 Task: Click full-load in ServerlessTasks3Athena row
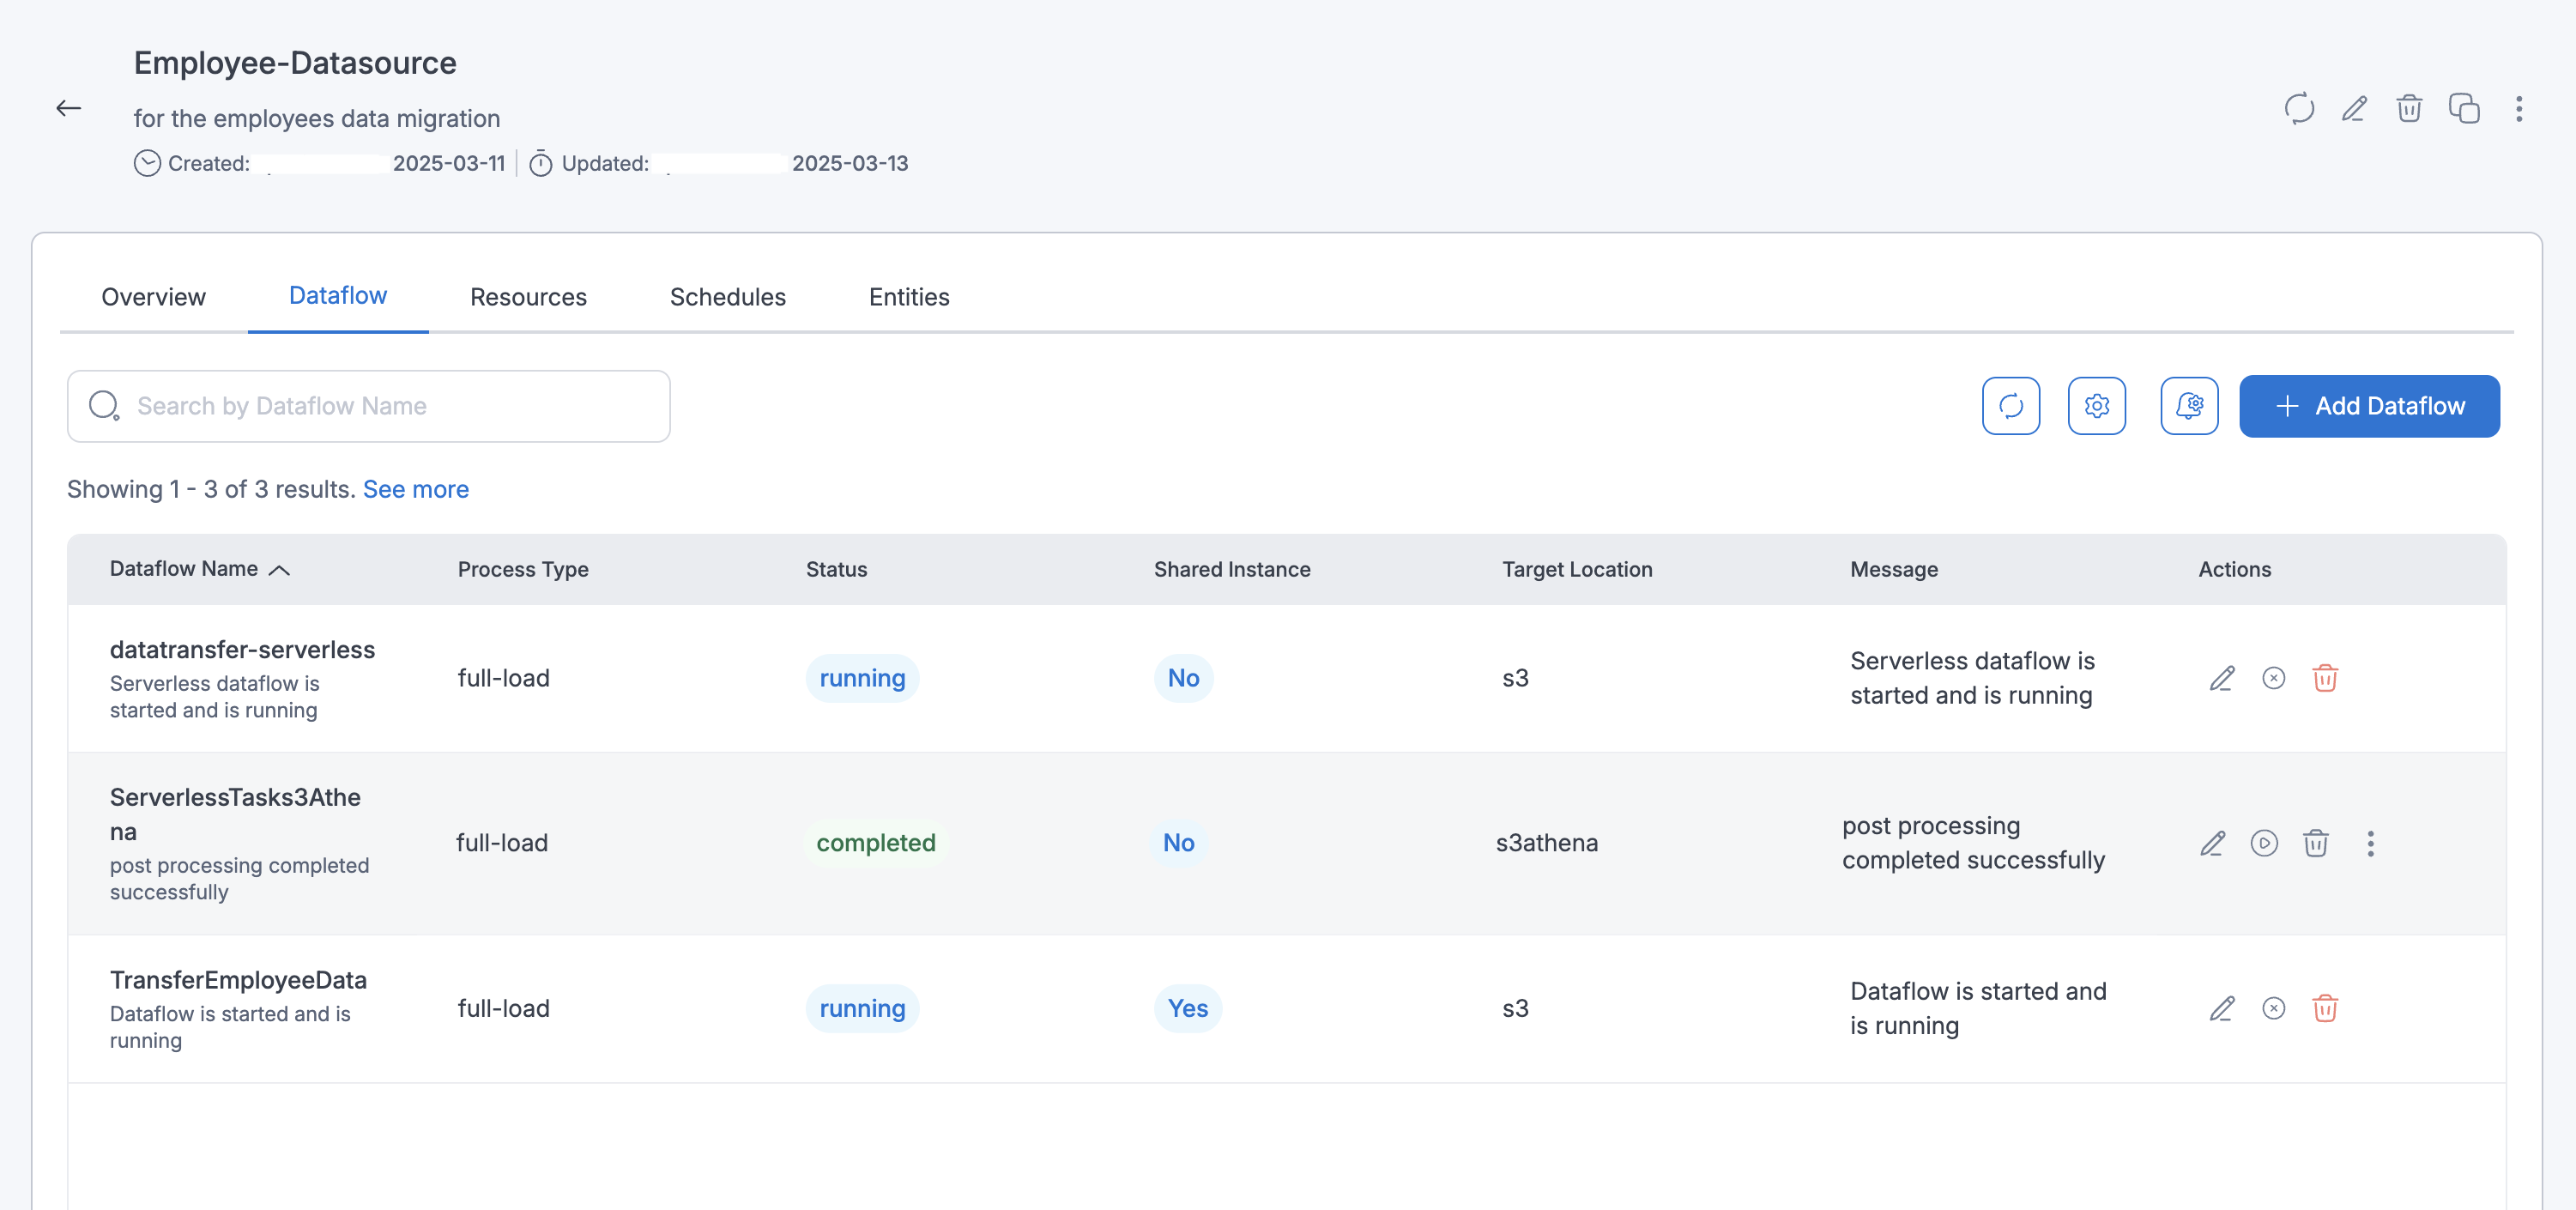click(501, 843)
